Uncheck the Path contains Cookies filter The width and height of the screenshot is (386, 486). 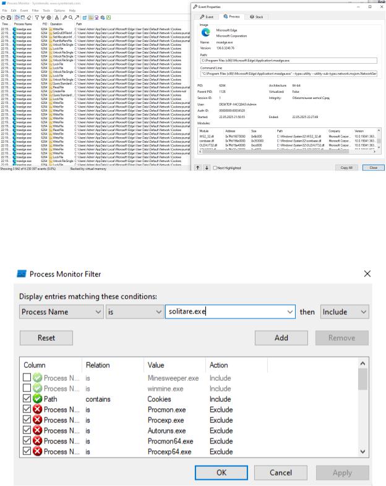click(x=27, y=398)
